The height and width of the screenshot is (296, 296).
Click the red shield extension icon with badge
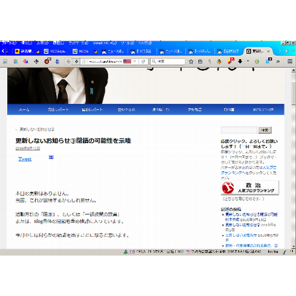pos(47,61)
